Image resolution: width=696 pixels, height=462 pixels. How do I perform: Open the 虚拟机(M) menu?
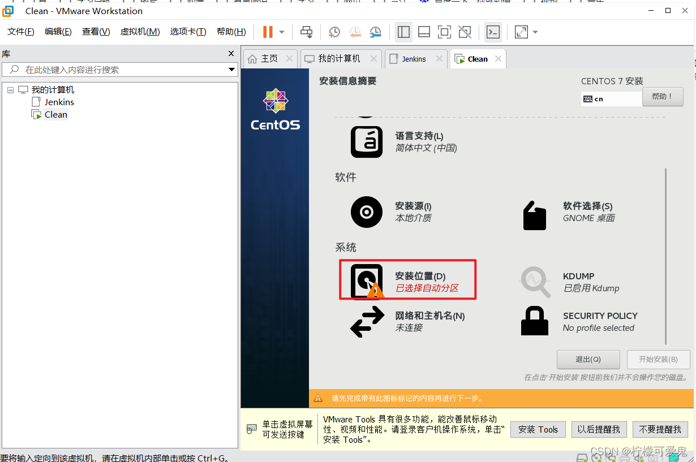coord(140,32)
